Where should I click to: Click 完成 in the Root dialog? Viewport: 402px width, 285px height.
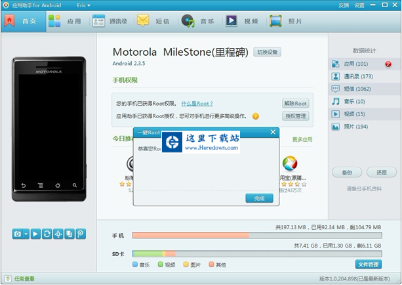pyautogui.click(x=259, y=198)
